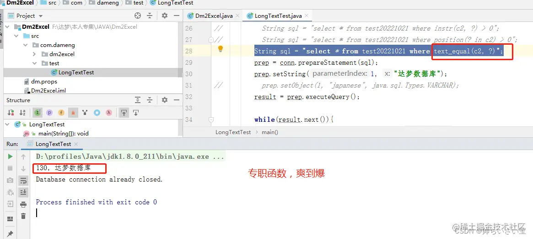533x239 pixels.
Task: Open Structure panel settings gear
Action: click(x=165, y=100)
